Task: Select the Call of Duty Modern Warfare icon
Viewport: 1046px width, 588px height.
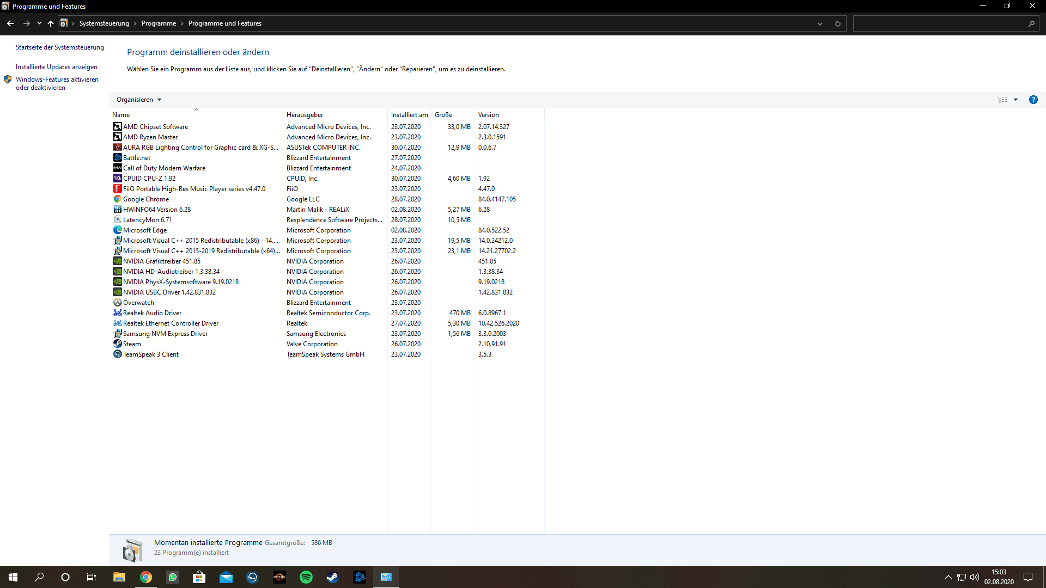Action: point(117,168)
